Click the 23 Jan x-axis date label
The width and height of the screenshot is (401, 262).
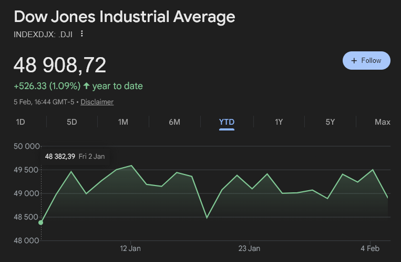tap(249, 248)
